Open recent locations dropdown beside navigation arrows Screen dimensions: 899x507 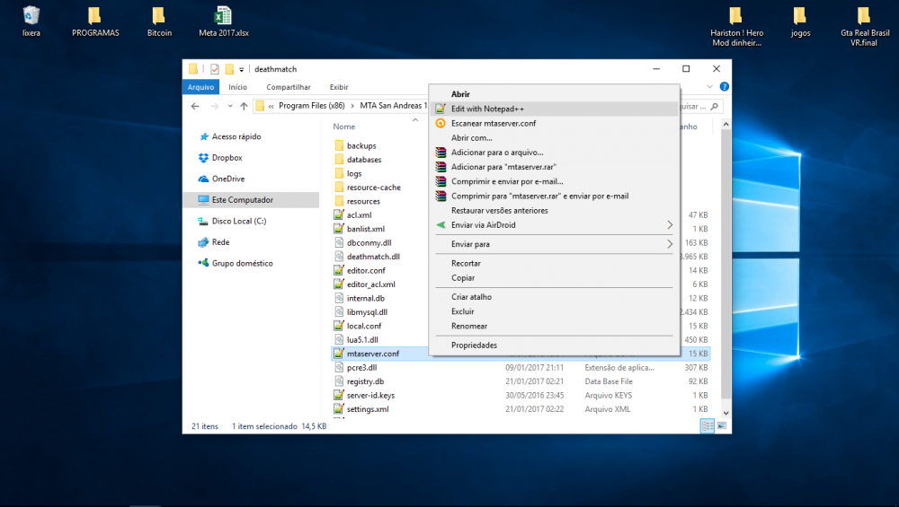click(228, 106)
